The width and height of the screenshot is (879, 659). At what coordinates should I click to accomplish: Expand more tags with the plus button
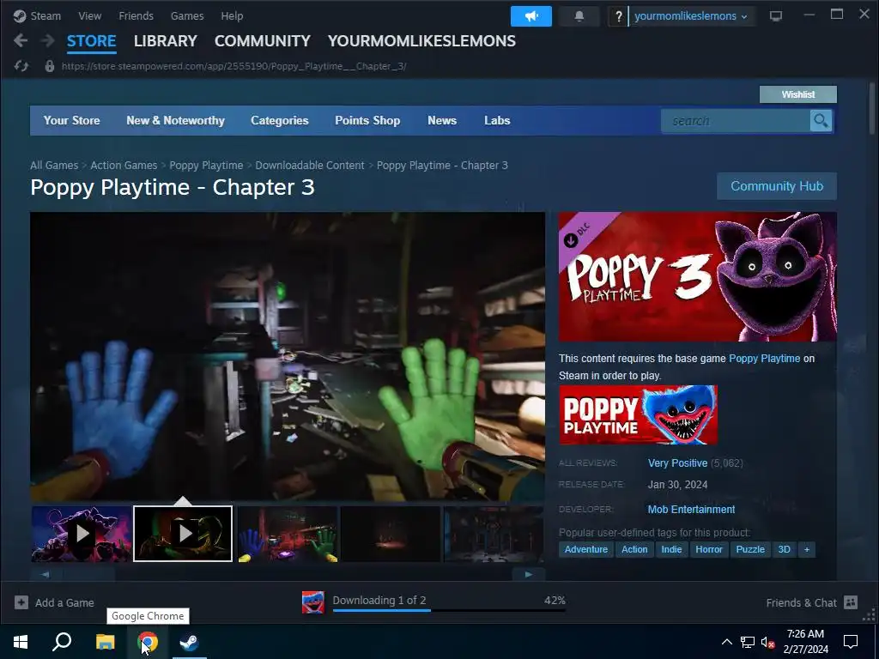click(x=807, y=549)
